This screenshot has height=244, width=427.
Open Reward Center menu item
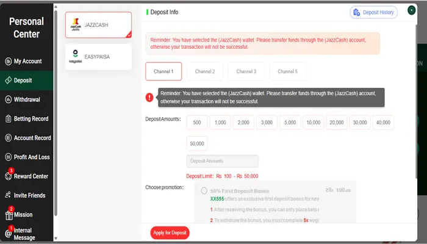click(26, 176)
